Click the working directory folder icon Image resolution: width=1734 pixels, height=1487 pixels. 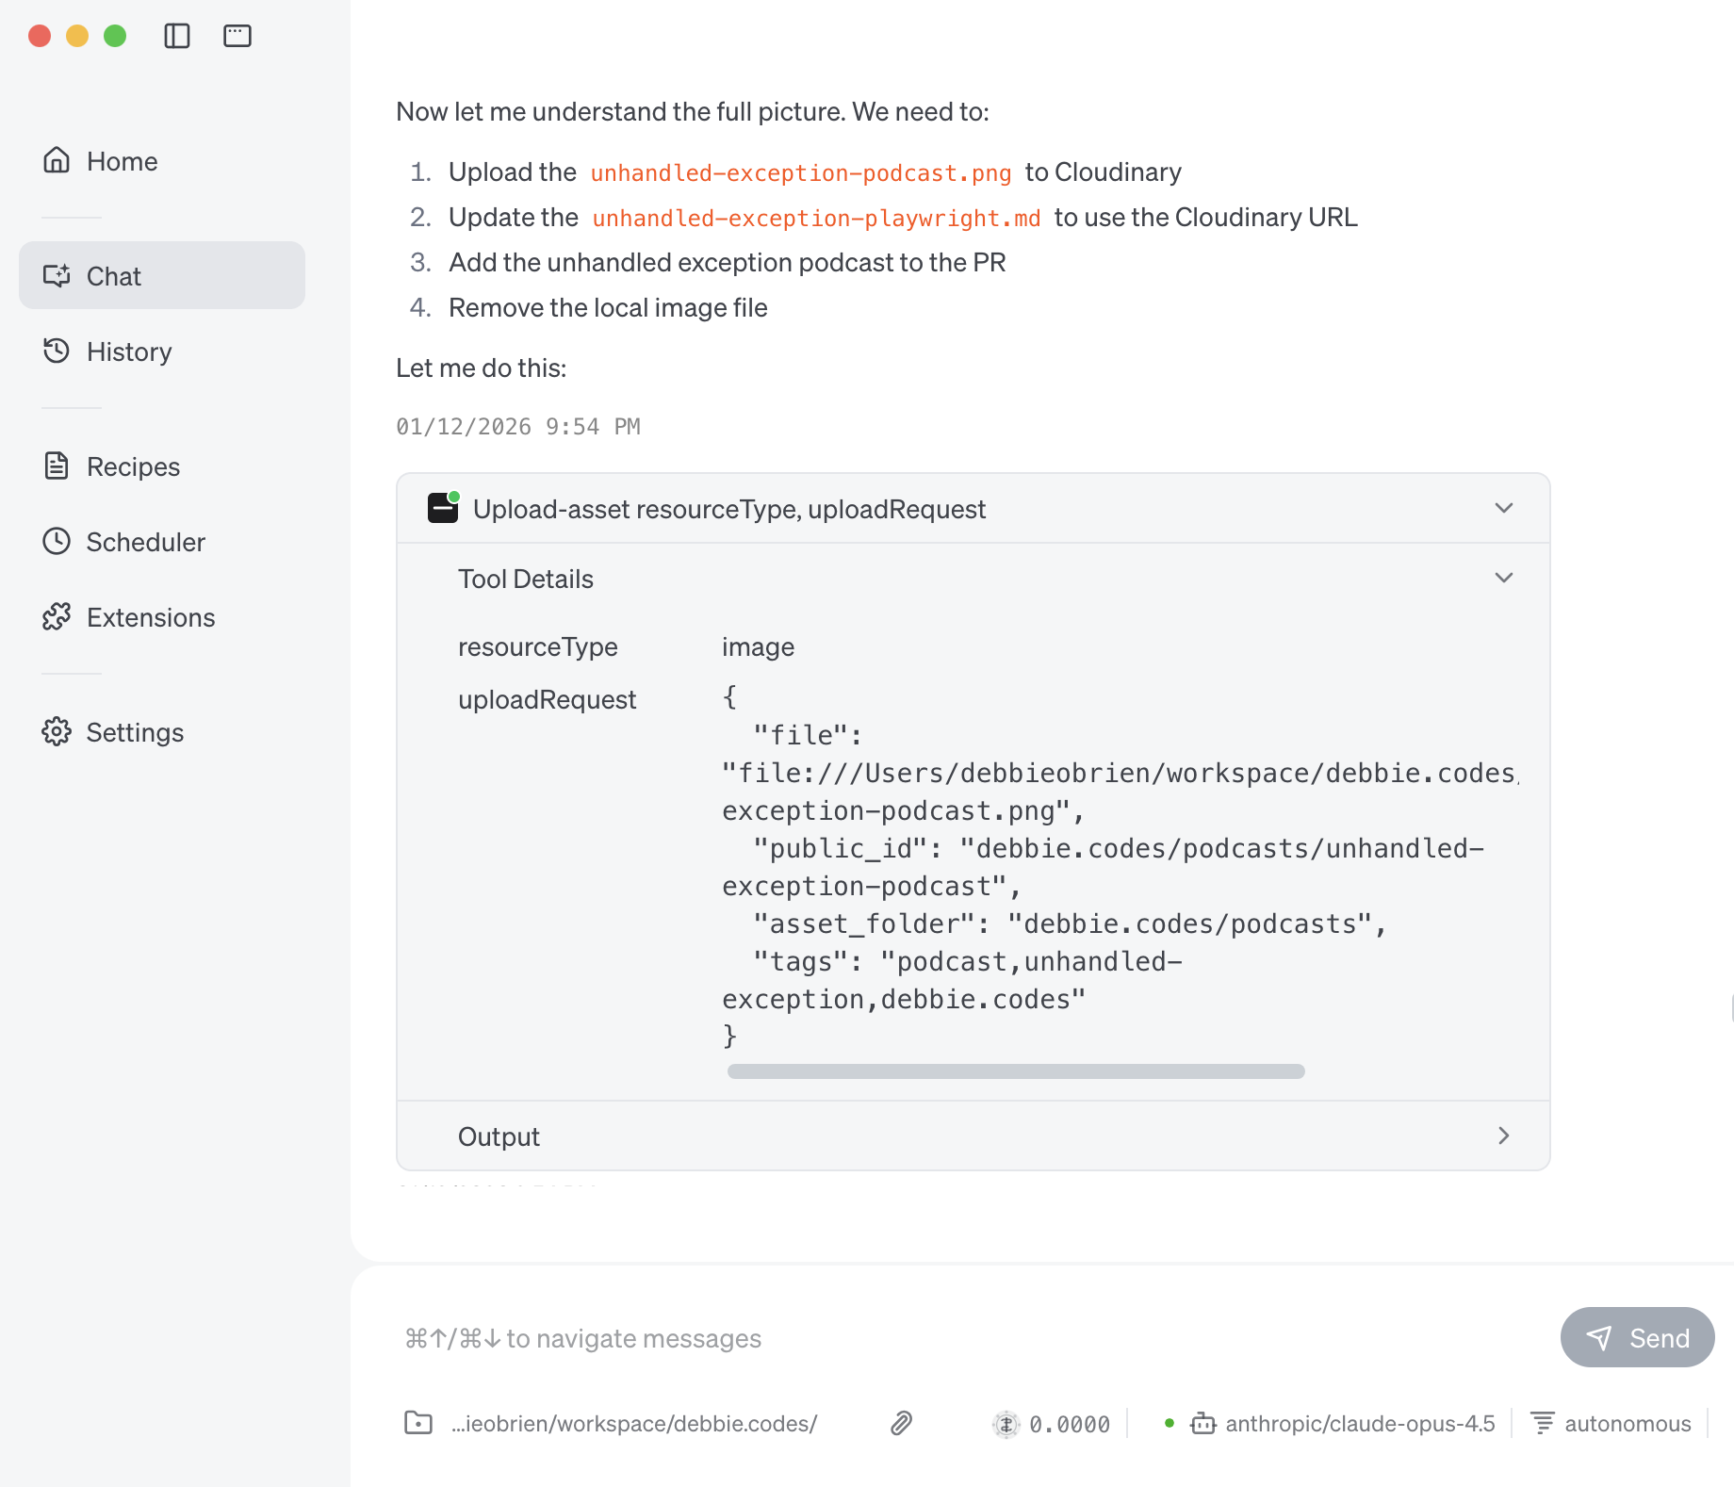coord(418,1423)
